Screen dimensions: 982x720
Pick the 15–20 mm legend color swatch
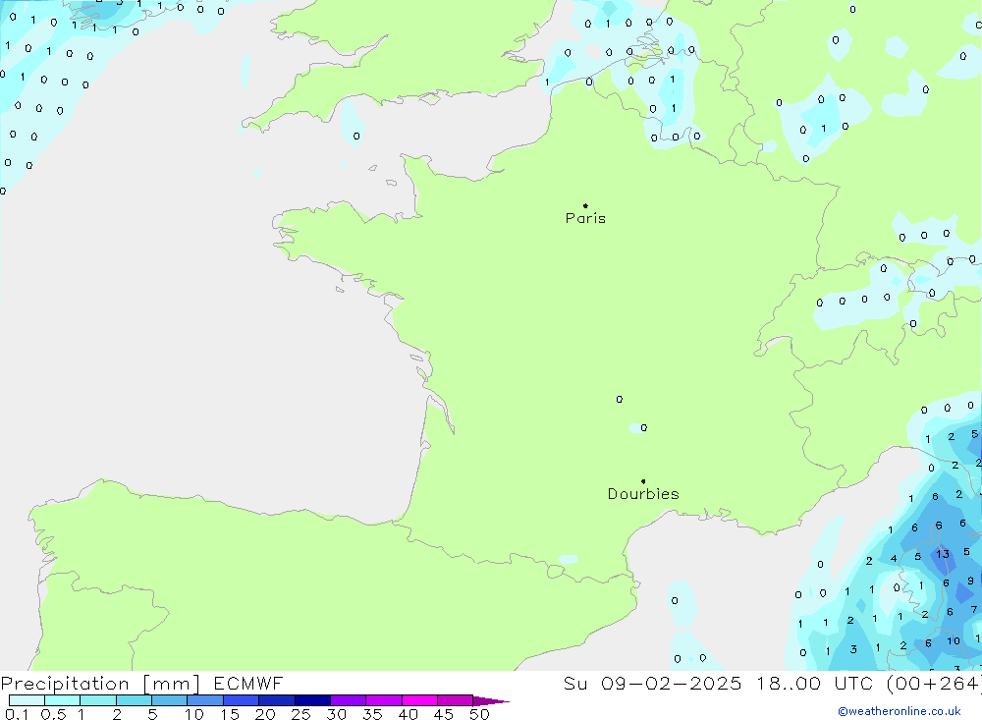241,700
